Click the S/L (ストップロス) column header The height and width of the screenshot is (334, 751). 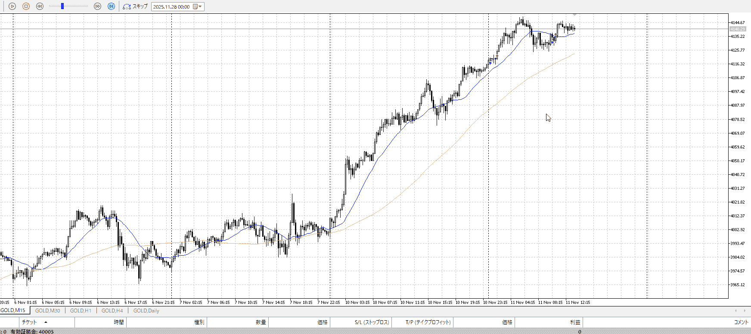(372, 322)
